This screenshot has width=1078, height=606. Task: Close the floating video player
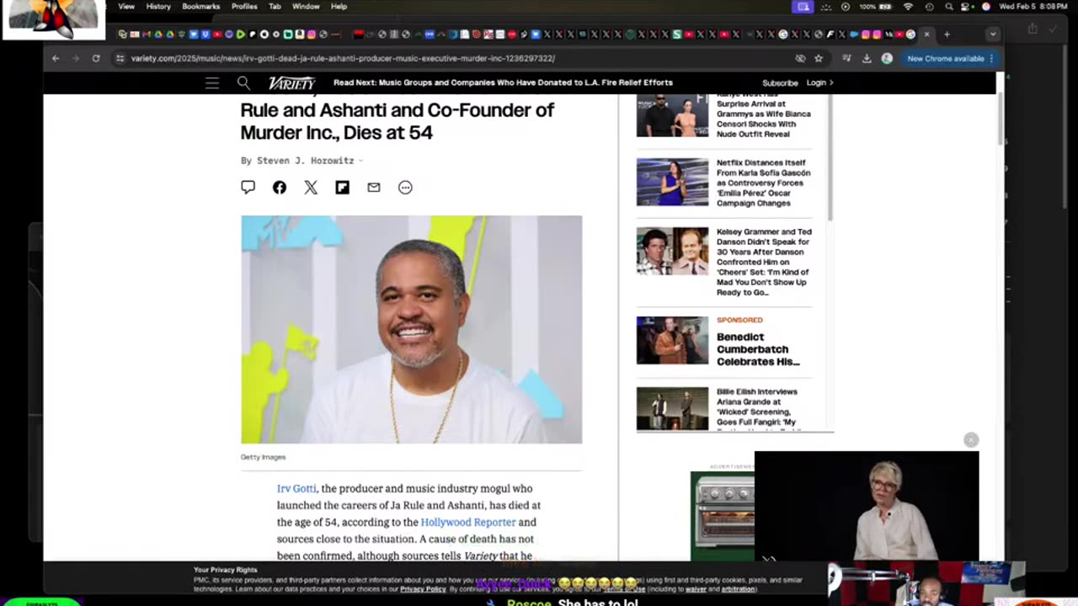coord(971,440)
